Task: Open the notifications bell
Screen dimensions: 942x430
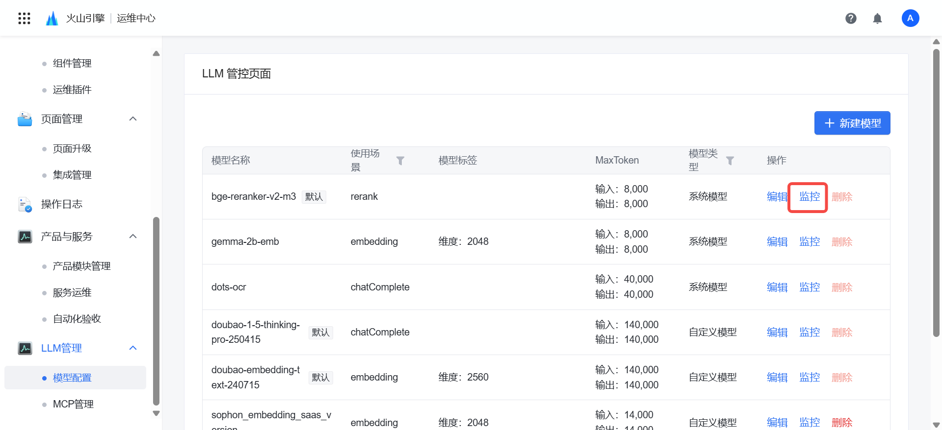Action: click(877, 19)
